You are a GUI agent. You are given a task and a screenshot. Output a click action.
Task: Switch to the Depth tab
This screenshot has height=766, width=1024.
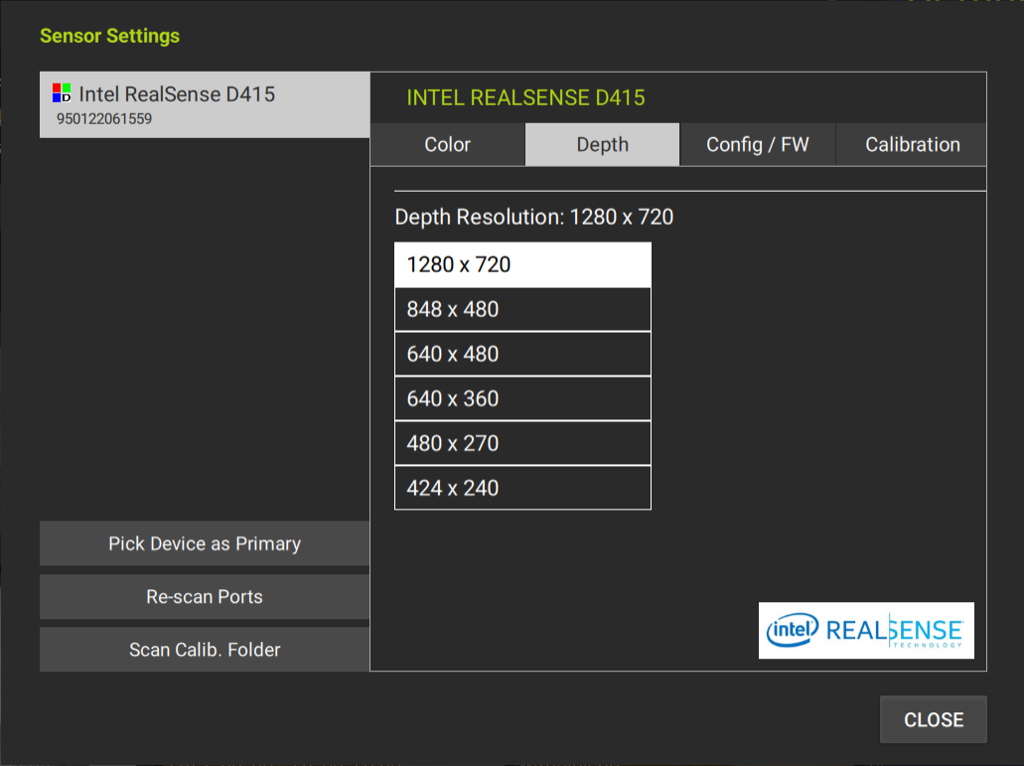[x=602, y=144]
